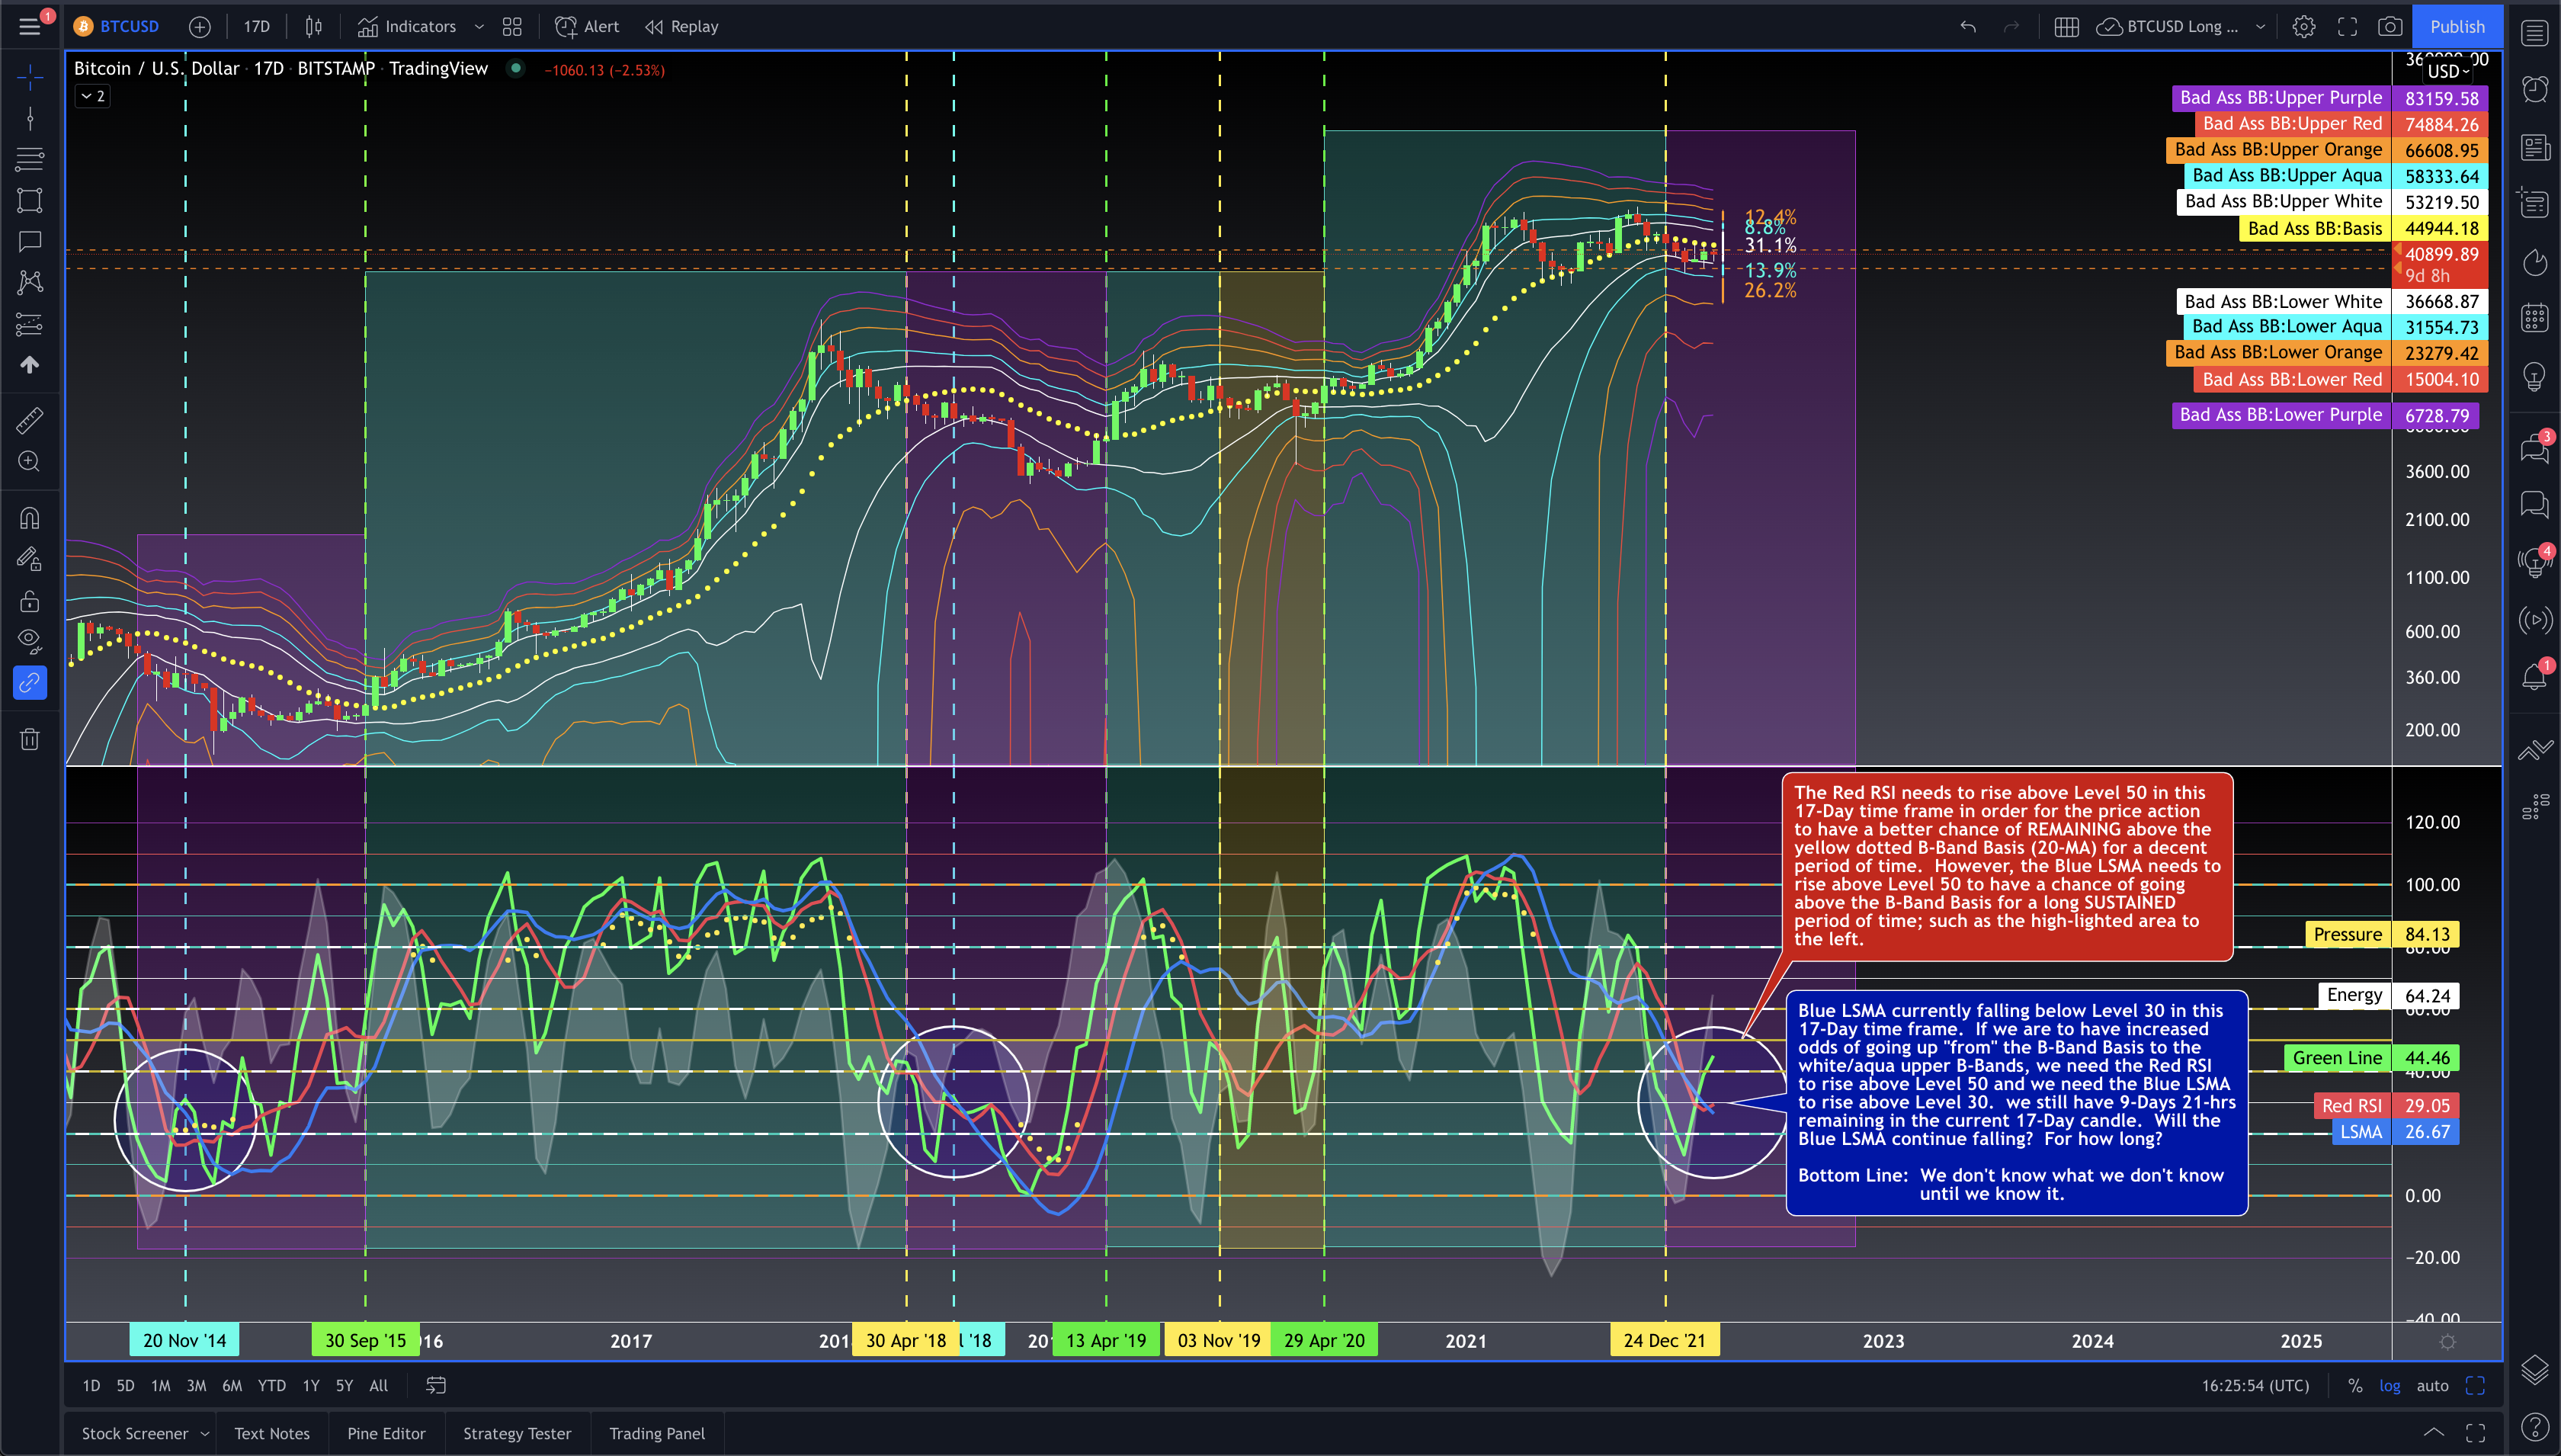Screen dimensions: 2561x1456
Task: Activate the zoom in tool
Action: click(30, 461)
